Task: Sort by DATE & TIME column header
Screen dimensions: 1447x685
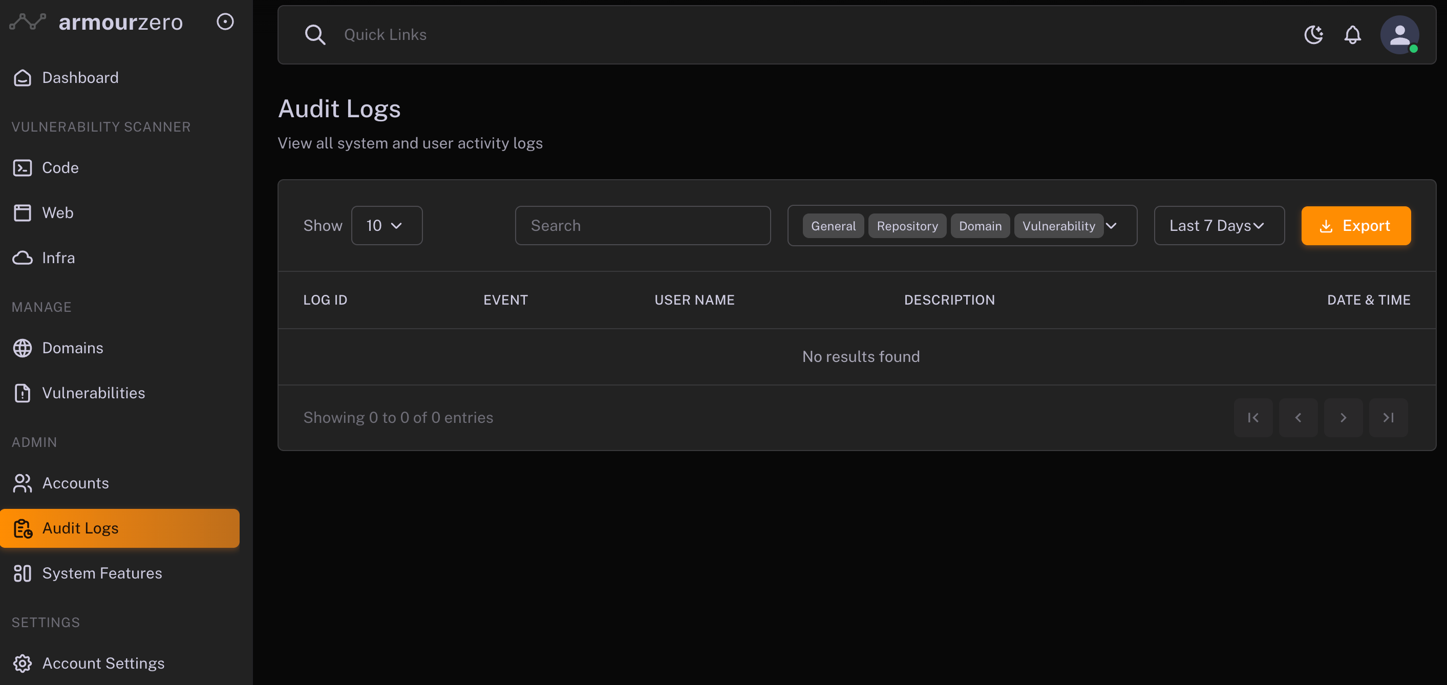Action: tap(1368, 300)
